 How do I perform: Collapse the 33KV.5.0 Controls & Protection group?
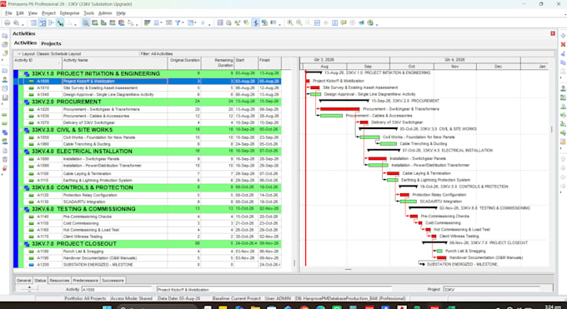(21, 187)
